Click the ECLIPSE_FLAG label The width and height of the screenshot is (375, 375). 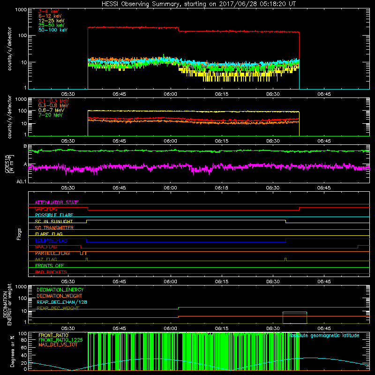51,240
